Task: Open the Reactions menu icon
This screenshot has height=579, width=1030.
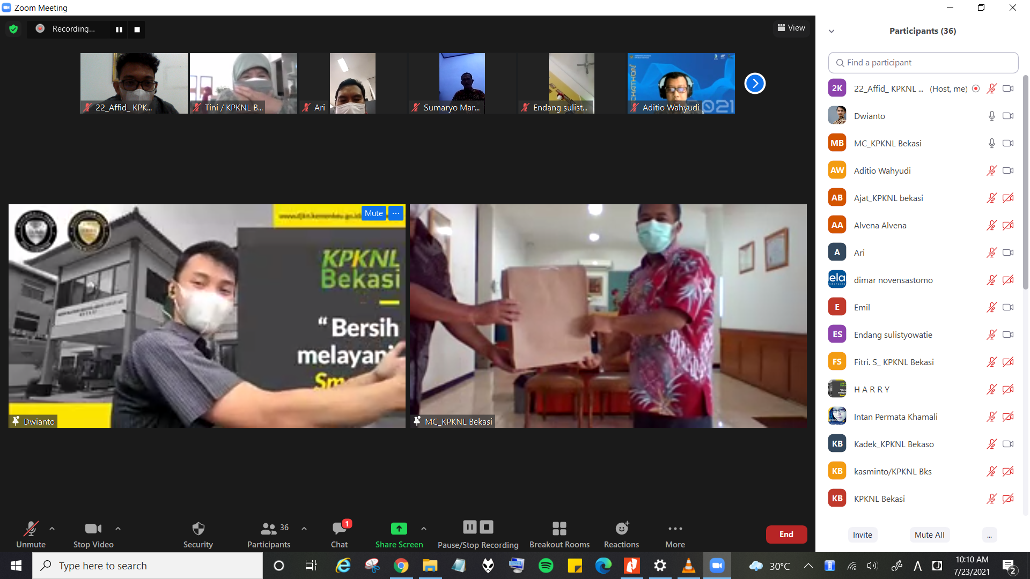Action: coord(621,529)
